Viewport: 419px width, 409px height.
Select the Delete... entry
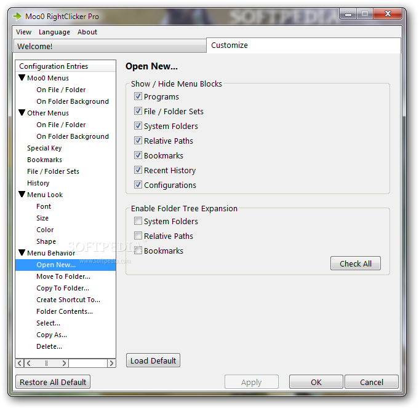(49, 346)
